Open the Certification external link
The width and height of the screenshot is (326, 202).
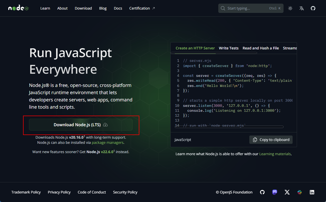pyautogui.click(x=142, y=8)
